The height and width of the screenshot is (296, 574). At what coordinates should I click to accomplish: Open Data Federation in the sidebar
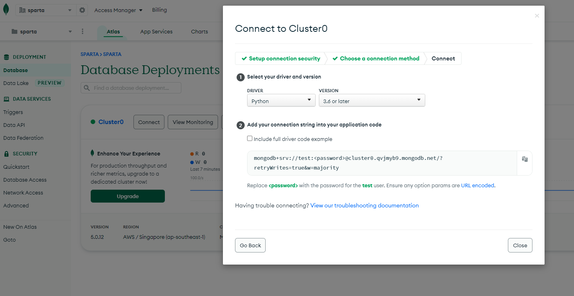coord(23,138)
